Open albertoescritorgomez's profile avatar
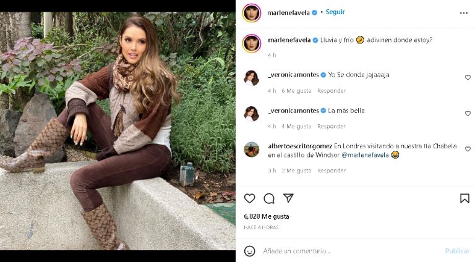Image resolution: width=475 pixels, height=262 pixels. [x=252, y=150]
